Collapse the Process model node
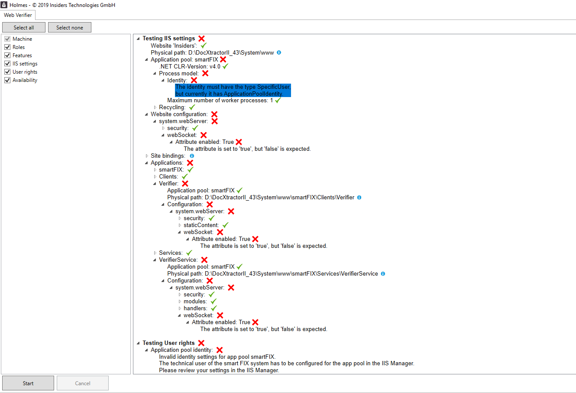Screen dimensions: 576x393 (155, 73)
